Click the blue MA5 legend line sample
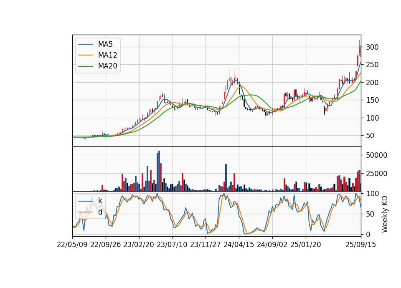The image size is (401, 288). coord(85,44)
